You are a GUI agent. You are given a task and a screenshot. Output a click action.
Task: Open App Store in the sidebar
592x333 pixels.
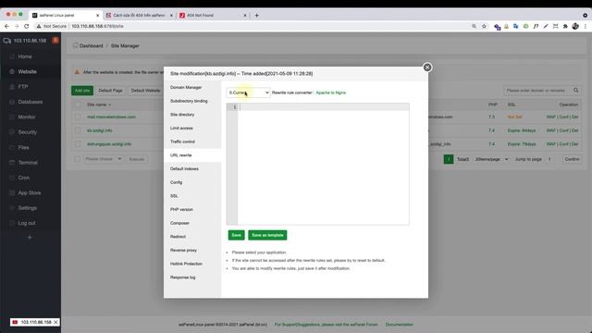click(x=30, y=192)
